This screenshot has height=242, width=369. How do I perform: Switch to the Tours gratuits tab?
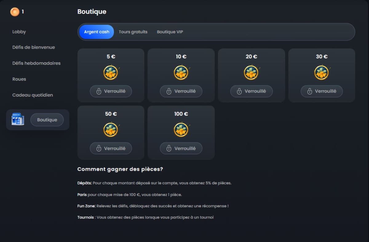133,32
